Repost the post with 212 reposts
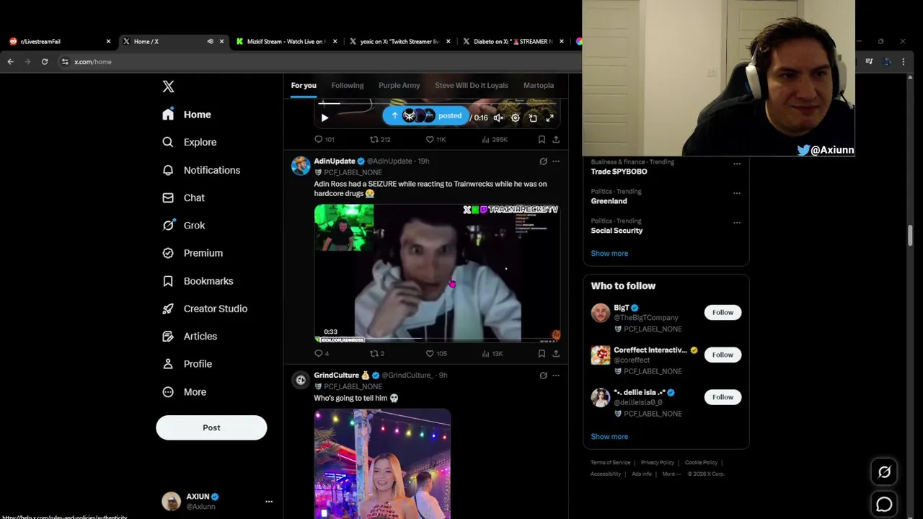The height and width of the screenshot is (519, 923). pos(380,139)
